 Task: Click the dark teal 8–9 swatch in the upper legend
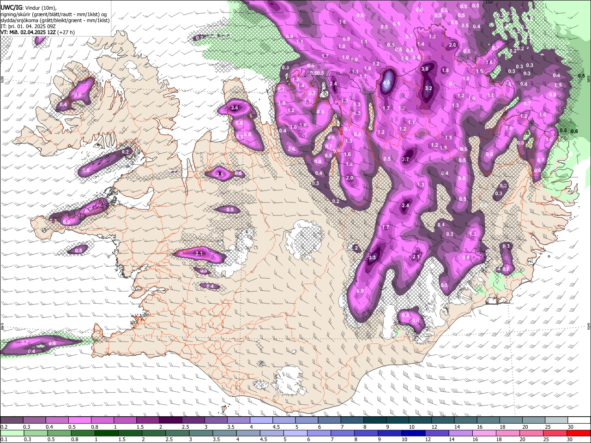tap(375, 420)
